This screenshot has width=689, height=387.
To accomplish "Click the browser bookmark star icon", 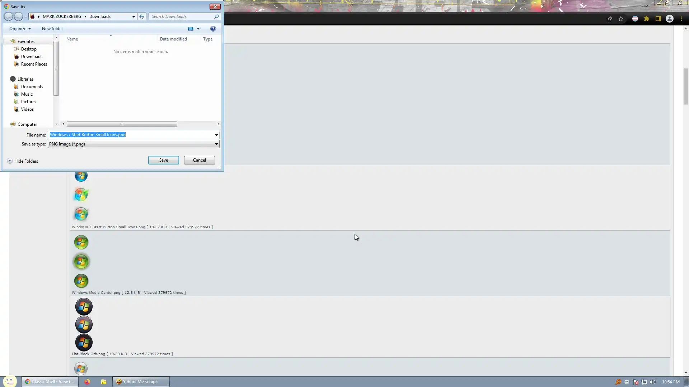I will [620, 19].
